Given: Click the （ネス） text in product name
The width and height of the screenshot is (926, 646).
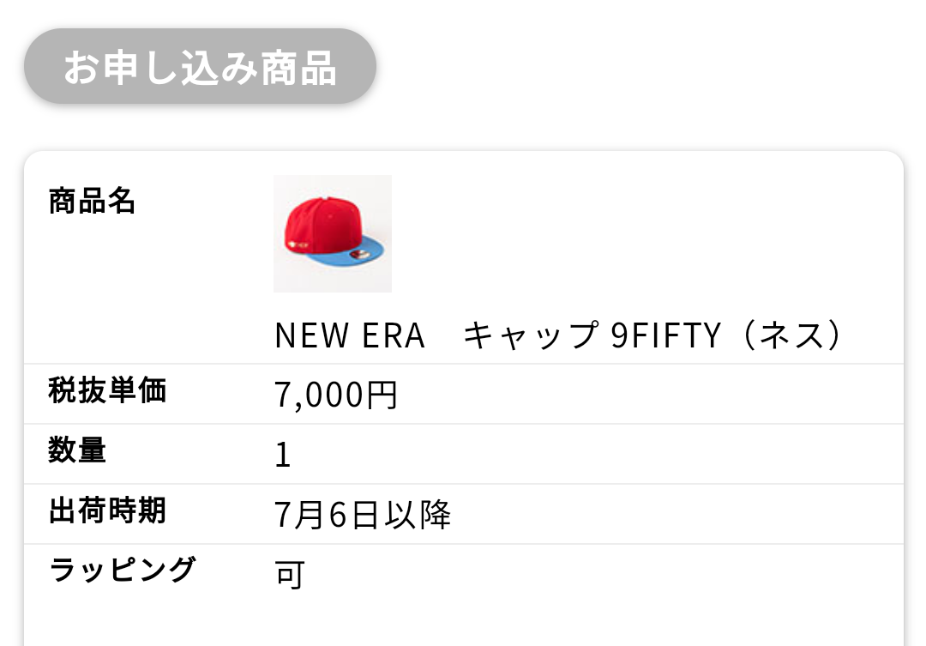Looking at the screenshot, I should (x=792, y=336).
